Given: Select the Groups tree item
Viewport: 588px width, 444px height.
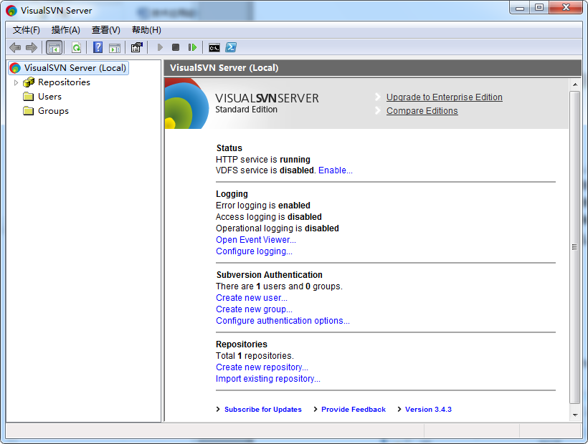Looking at the screenshot, I should (x=53, y=111).
